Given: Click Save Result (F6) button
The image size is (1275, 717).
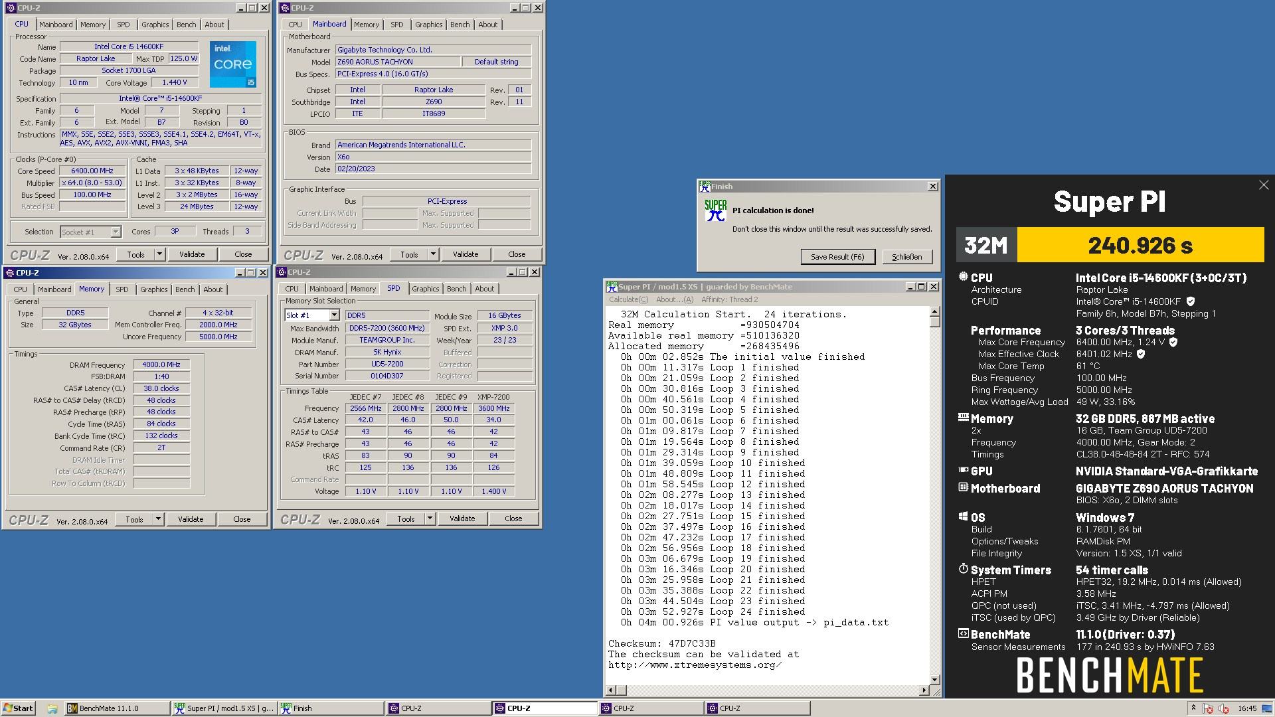Looking at the screenshot, I should tap(837, 257).
